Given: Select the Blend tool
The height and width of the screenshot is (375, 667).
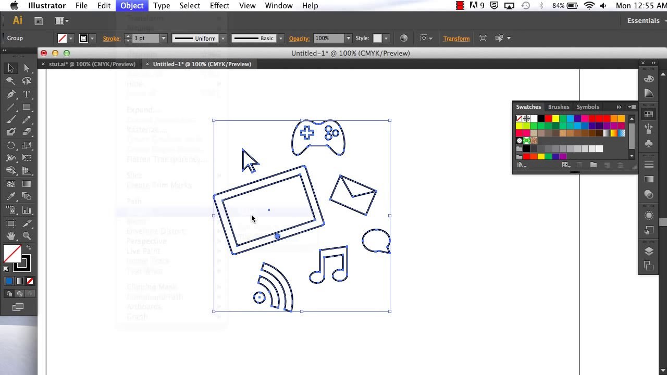Looking at the screenshot, I should click(x=27, y=196).
